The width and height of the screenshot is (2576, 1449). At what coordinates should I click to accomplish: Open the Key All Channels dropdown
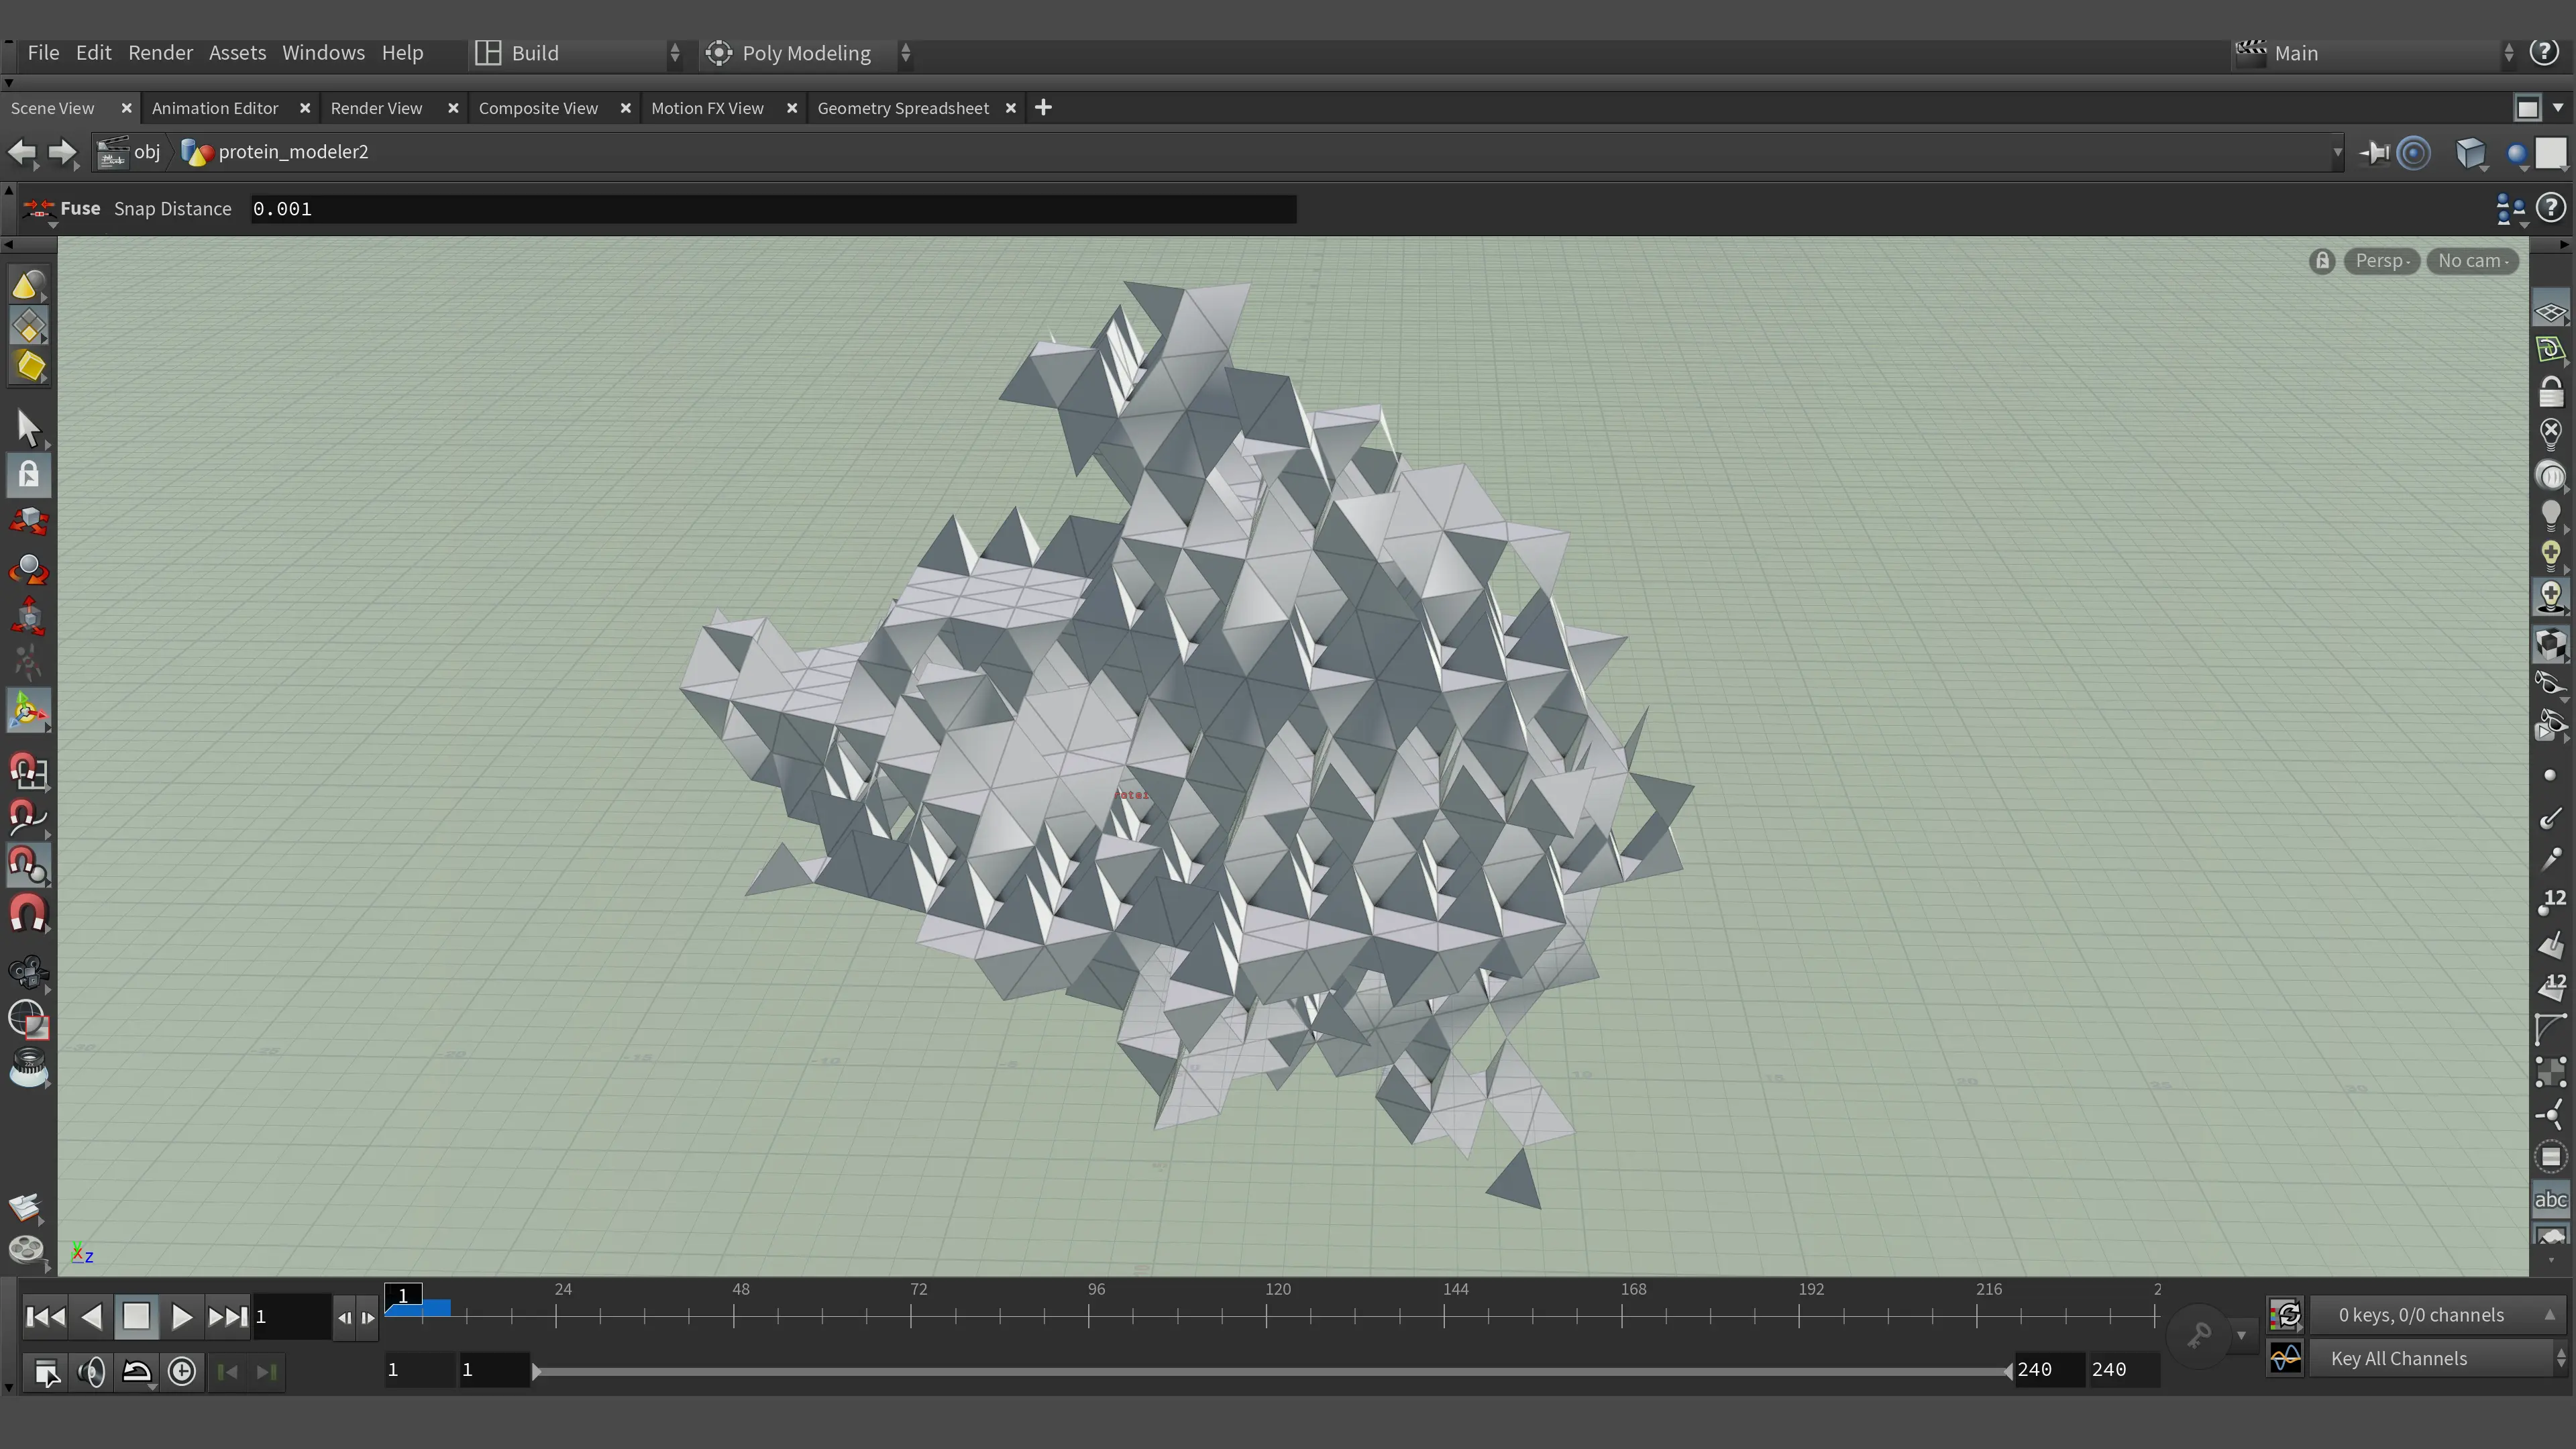pyautogui.click(x=2438, y=1358)
